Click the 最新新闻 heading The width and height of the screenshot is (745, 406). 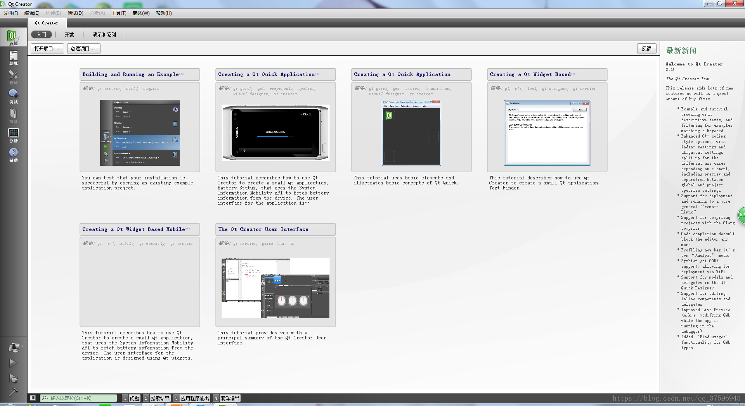681,51
